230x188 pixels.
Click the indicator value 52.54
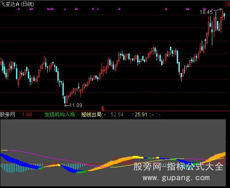[117, 114]
